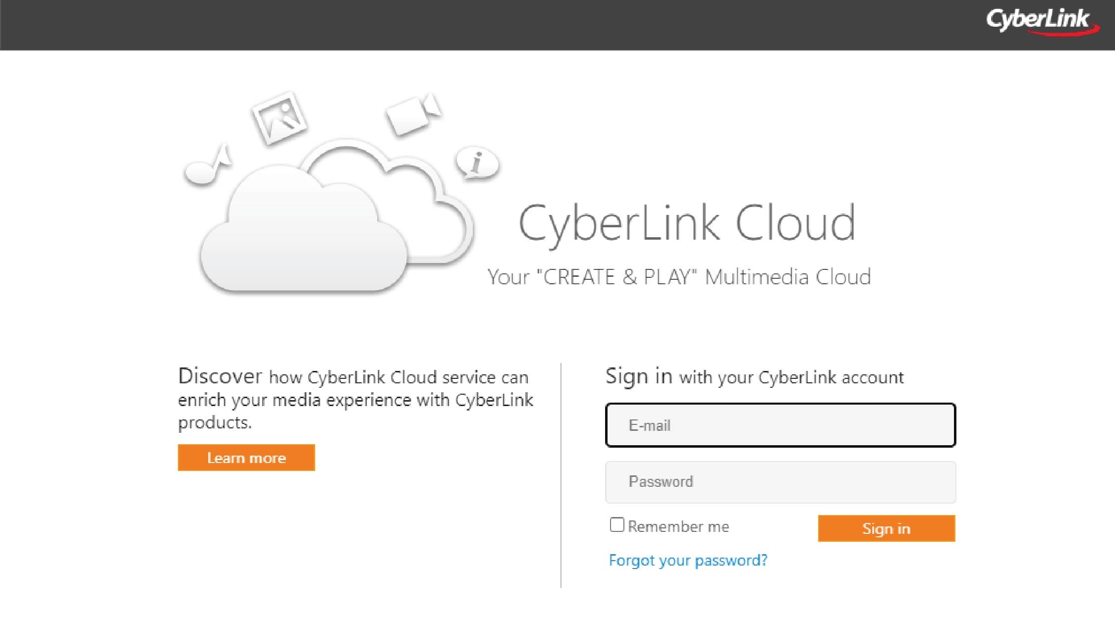
Task: Click the info speech bubble icon
Action: click(477, 163)
